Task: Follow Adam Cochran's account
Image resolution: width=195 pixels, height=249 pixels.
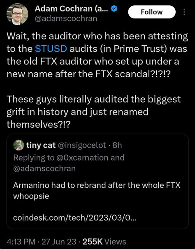Action: [152, 12]
